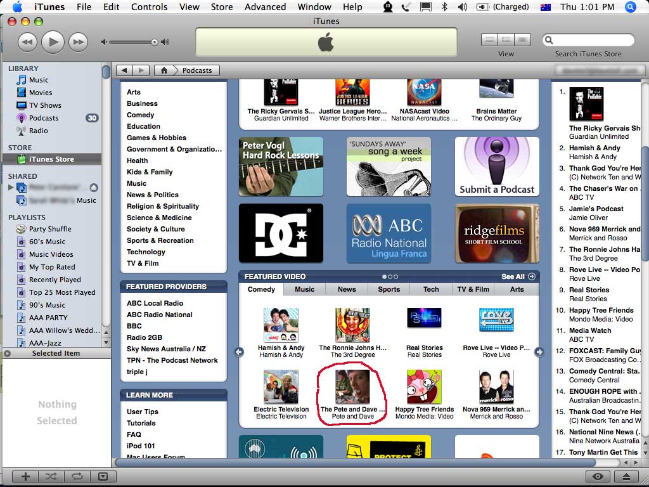
Task: Select iTunes Store in sidebar
Action: point(52,159)
